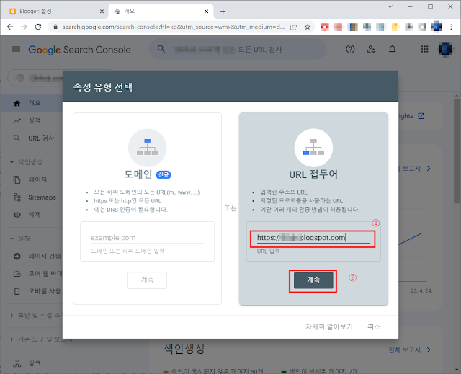Close the Blogger: 설정 tab
Viewport: 461px width, 374px height.
point(102,12)
